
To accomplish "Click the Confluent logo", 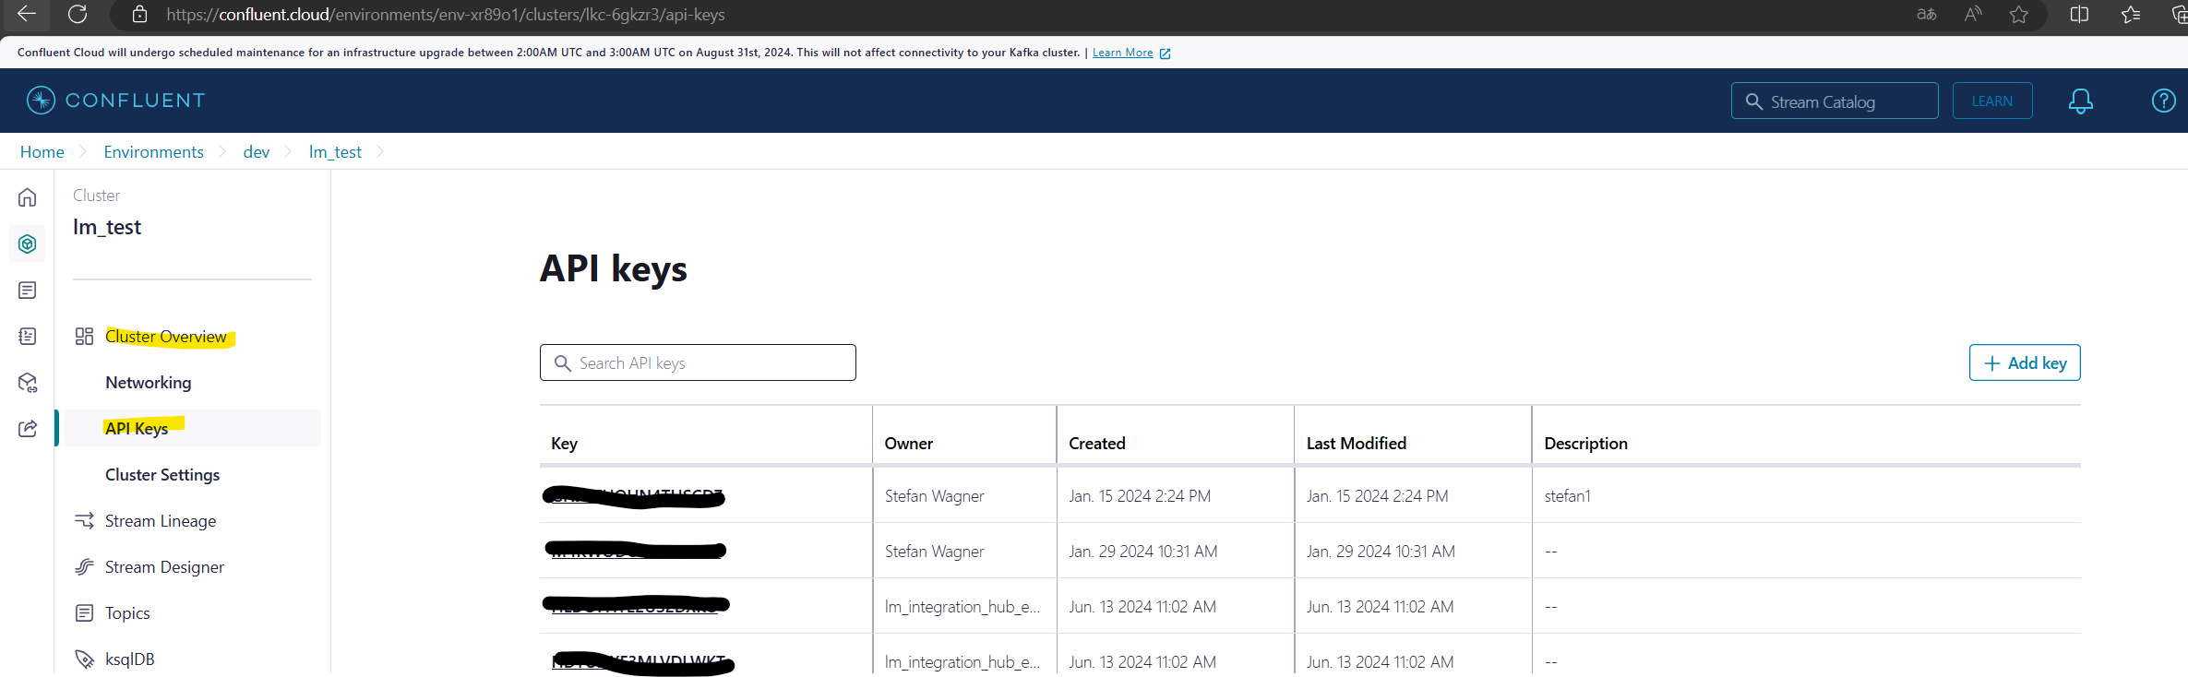I will coord(115,100).
